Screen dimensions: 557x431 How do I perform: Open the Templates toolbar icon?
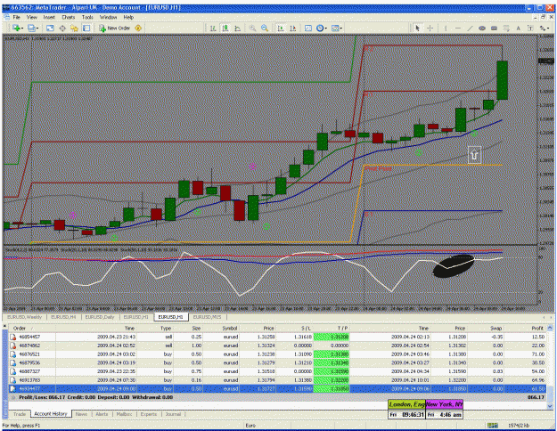tap(335, 28)
